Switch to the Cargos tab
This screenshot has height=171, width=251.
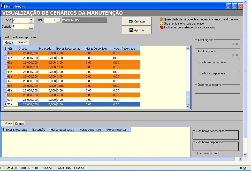pyautogui.click(x=19, y=124)
